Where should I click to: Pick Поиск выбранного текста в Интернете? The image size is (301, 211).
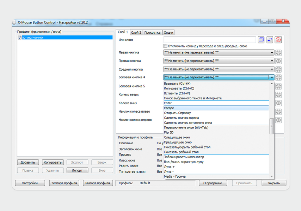pos(216,98)
